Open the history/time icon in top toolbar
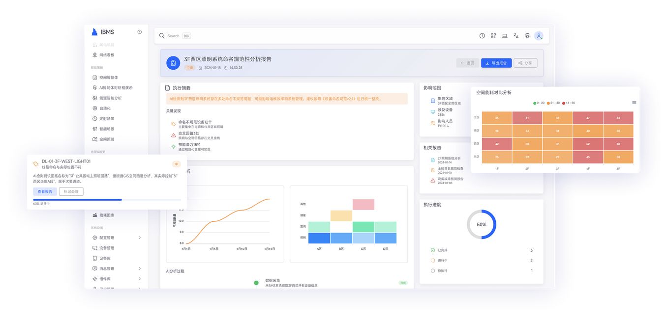Viewport: 667px width, 318px height. coord(482,35)
